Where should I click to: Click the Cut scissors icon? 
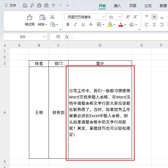[52, 17]
